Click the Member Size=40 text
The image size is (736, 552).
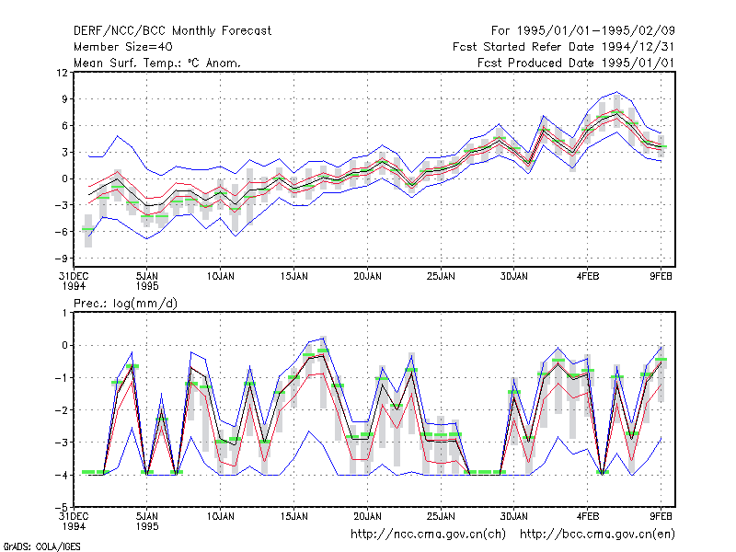pos(123,47)
